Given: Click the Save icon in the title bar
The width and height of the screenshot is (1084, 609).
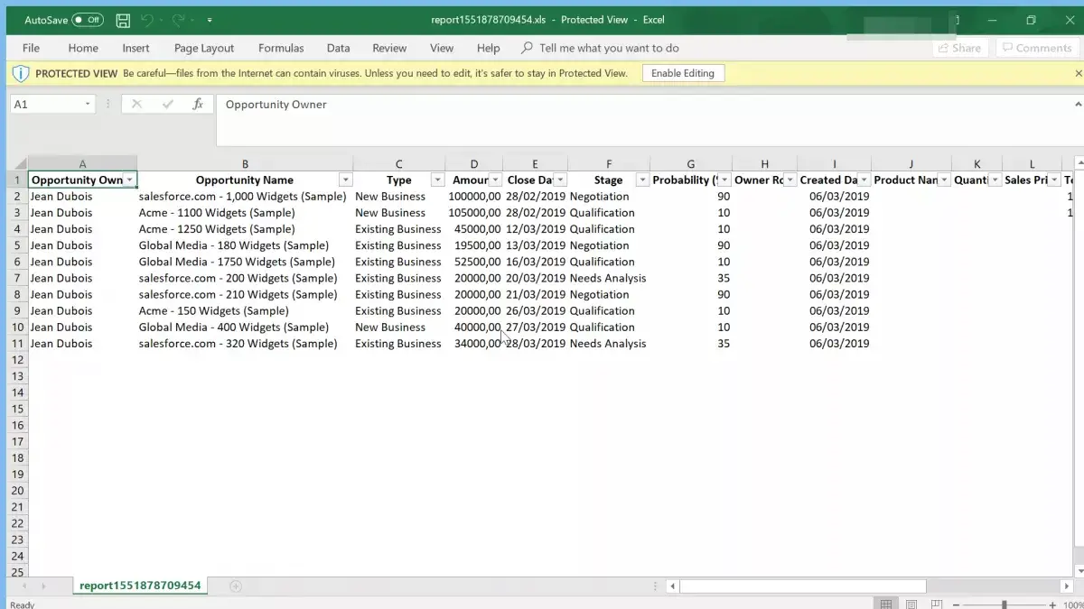Looking at the screenshot, I should click(124, 20).
